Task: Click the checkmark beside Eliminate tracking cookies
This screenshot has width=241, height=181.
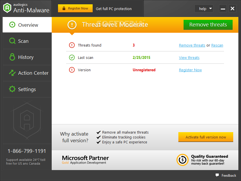Action: (x=98, y=137)
